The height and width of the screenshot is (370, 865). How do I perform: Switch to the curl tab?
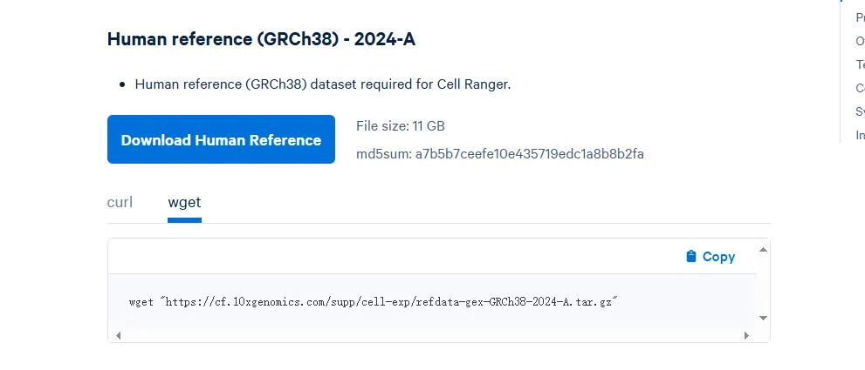point(120,202)
